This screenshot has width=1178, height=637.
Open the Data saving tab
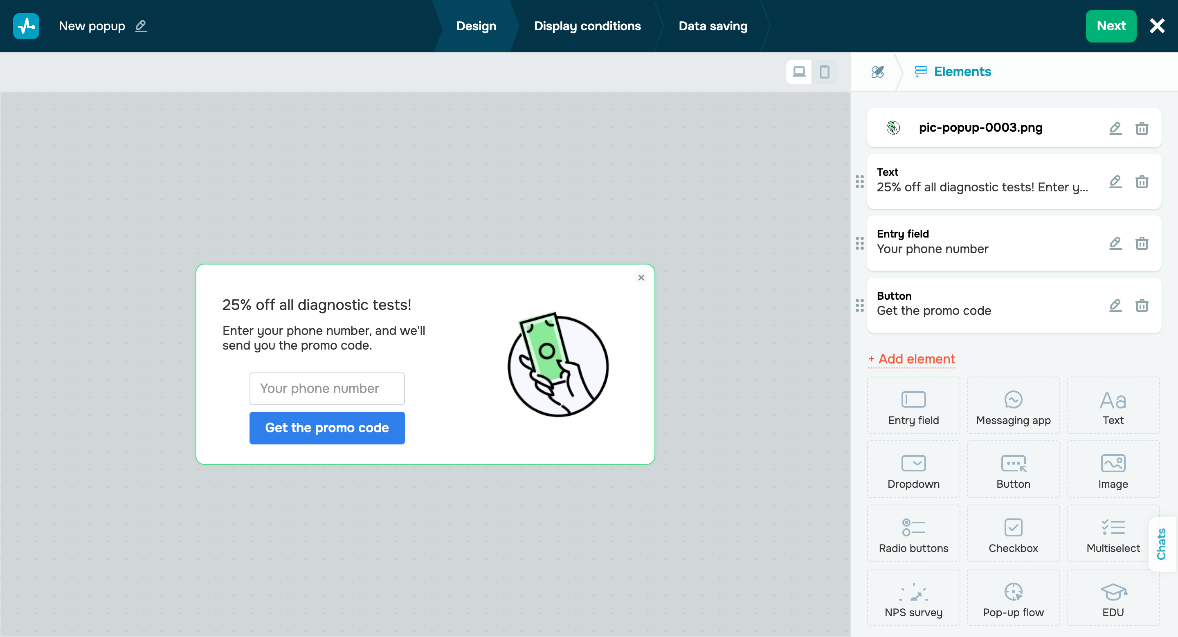[x=713, y=26]
